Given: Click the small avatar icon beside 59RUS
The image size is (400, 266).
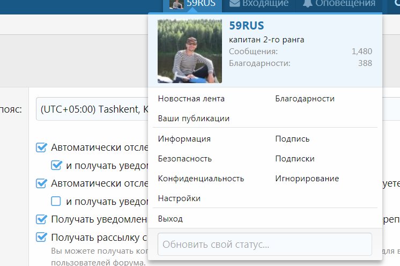Looking at the screenshot, I should [x=176, y=4].
